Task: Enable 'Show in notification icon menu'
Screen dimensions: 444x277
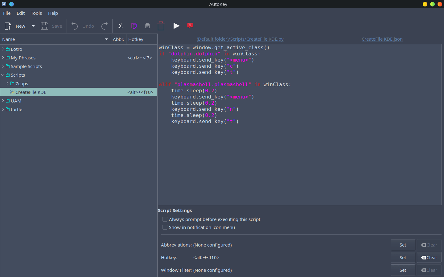Action: click(165, 227)
